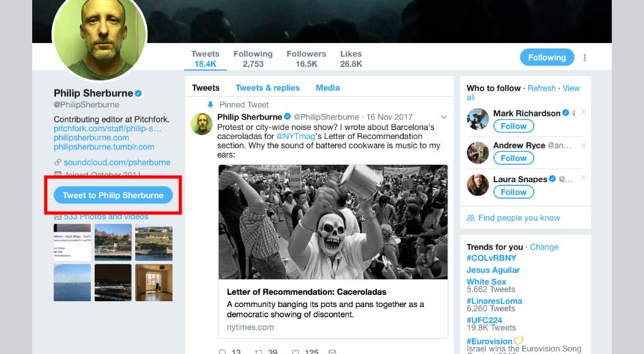Viewport: 644px width, 354px height.
Task: Expand the pinned tweet chevron menu
Action: 444,116
